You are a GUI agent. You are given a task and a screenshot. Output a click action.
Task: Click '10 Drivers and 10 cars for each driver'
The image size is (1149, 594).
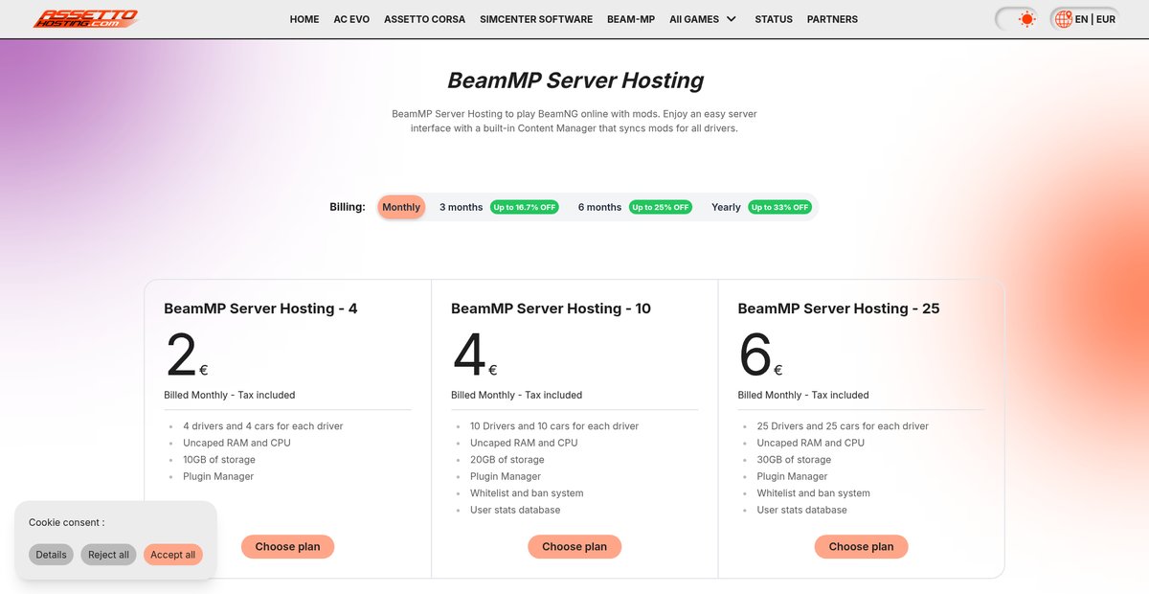[554, 426]
